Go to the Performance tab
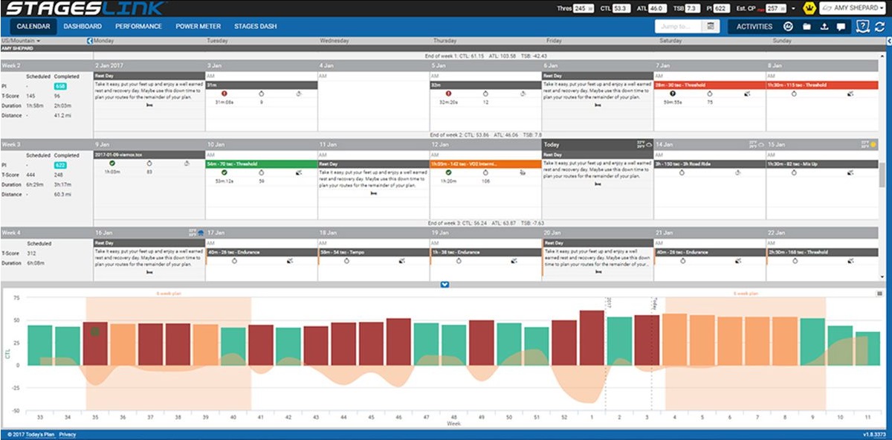This screenshot has width=892, height=440. pos(139,27)
